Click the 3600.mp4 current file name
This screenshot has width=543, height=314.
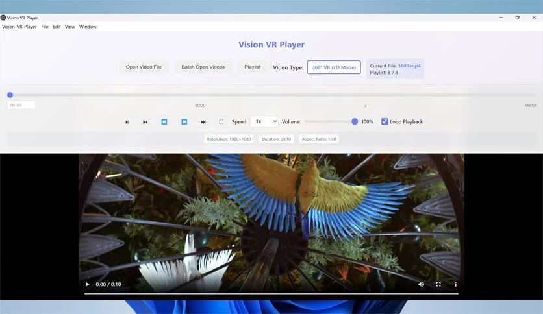coord(409,66)
